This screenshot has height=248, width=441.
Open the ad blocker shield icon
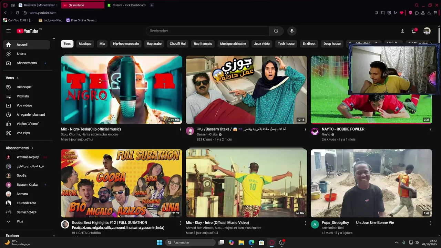point(410,13)
